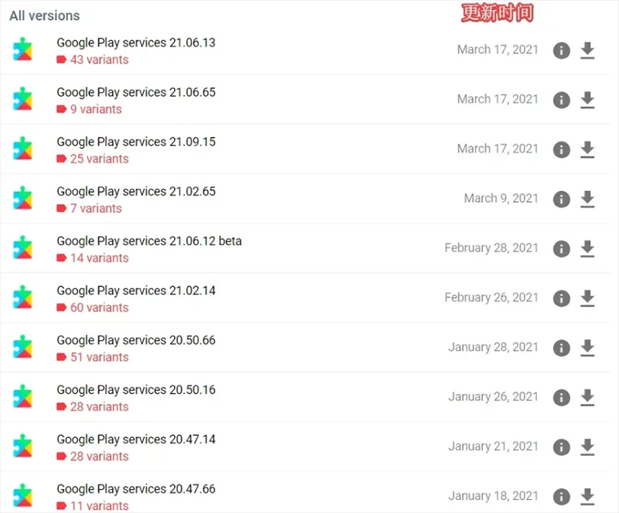Download Google Play services 21.06.65
Screen dimensions: 619x513
point(587,100)
